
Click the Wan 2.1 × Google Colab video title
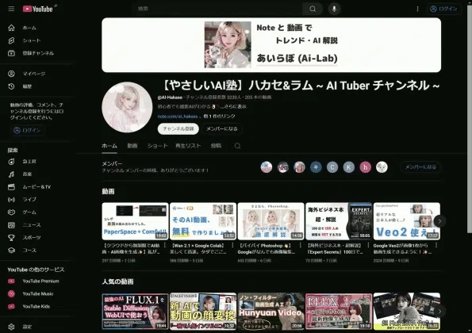click(x=198, y=249)
